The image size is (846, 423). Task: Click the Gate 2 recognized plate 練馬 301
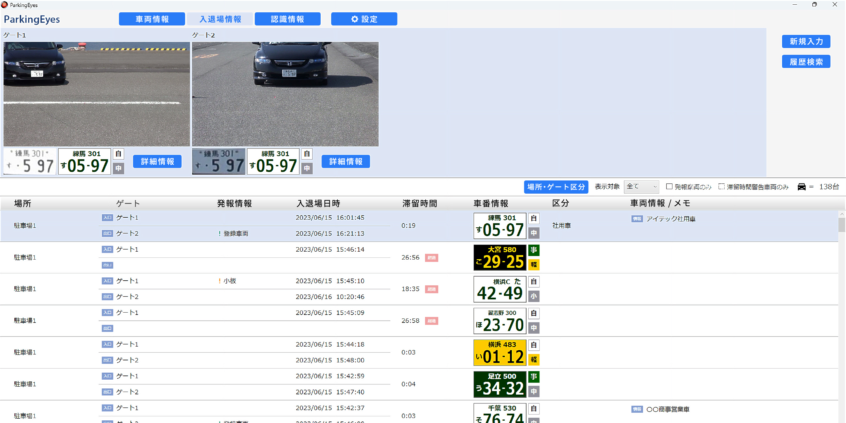[273, 161]
